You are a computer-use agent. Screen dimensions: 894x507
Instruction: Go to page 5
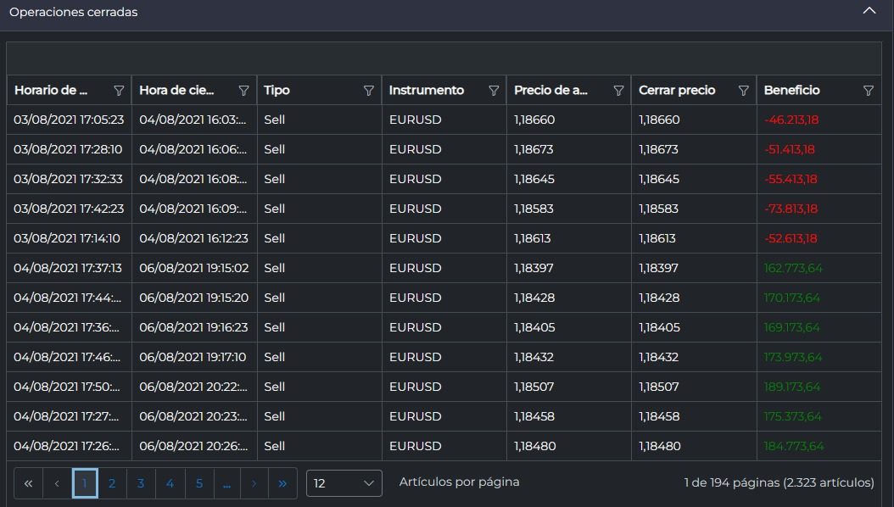click(199, 483)
